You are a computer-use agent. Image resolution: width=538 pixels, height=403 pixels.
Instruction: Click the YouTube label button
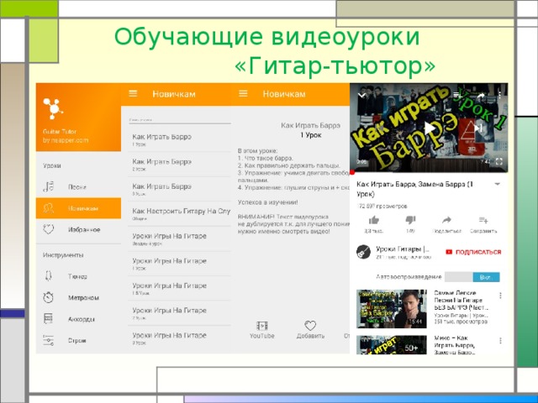tap(261, 336)
